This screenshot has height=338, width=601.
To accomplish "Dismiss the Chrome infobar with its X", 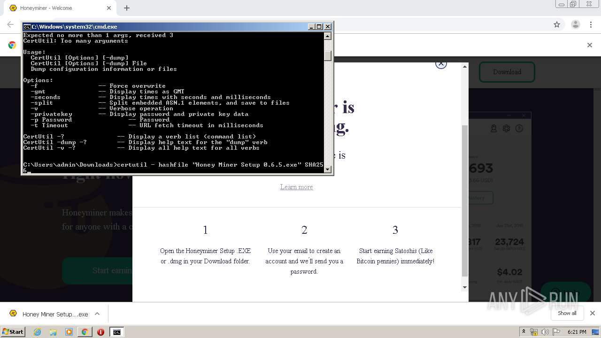I will coord(590,45).
